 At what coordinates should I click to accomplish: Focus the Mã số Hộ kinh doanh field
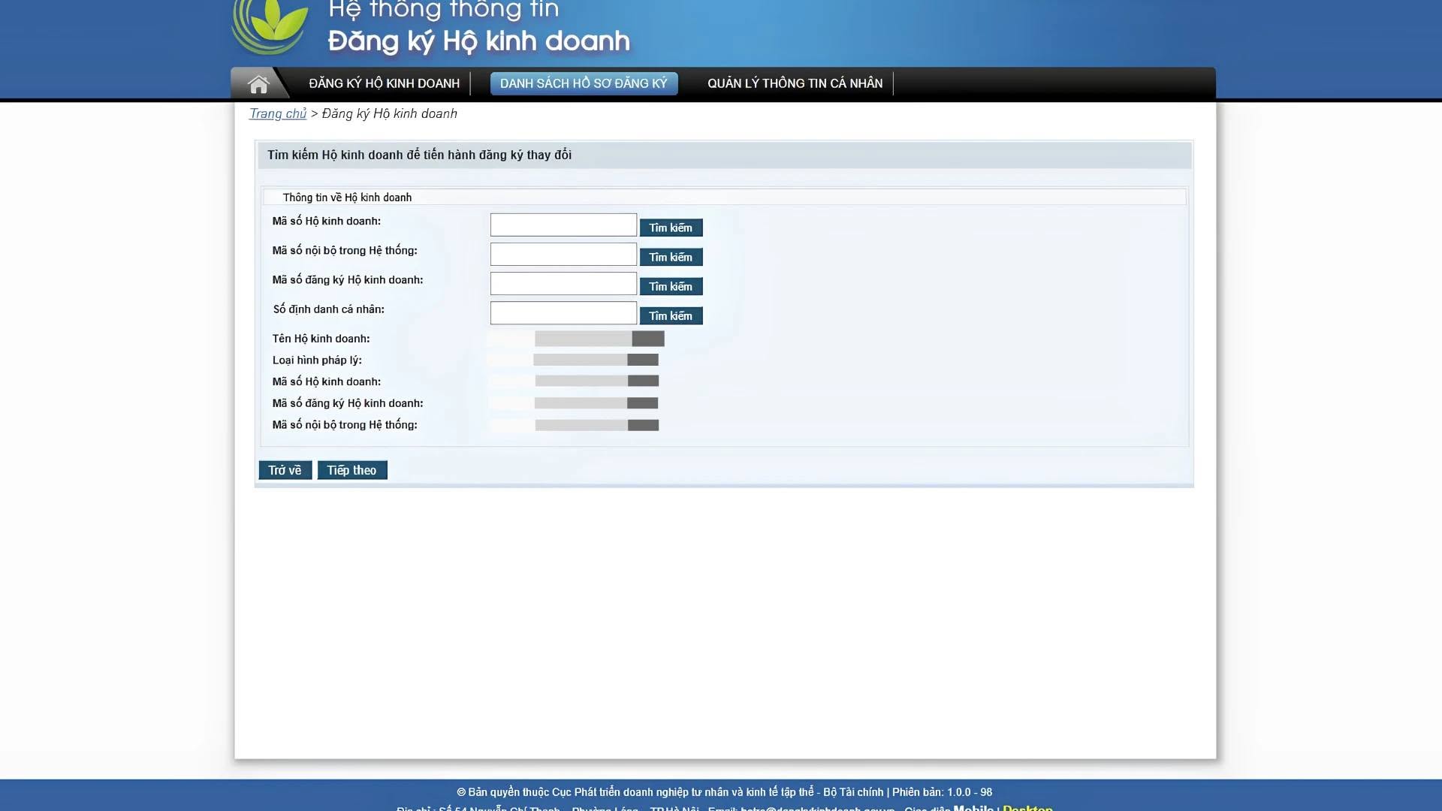tap(563, 225)
